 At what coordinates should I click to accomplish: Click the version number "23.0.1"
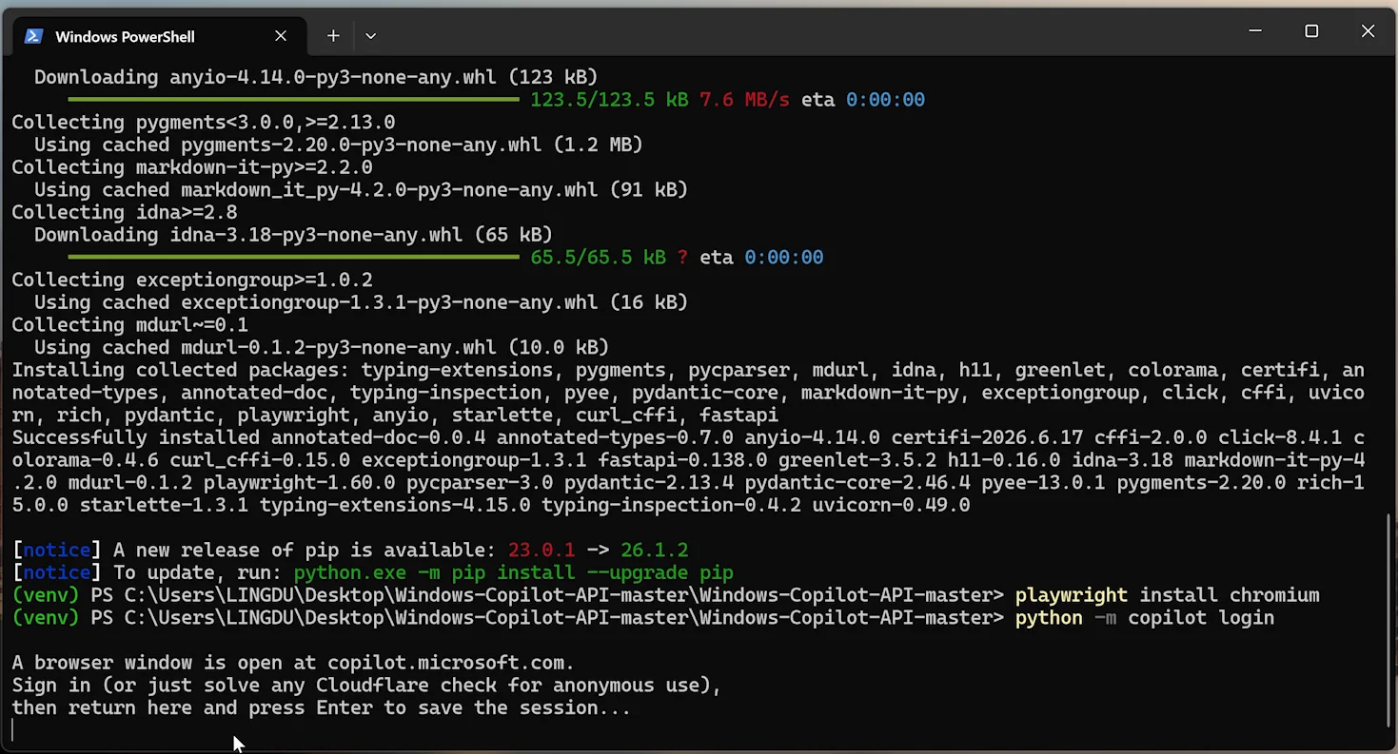[541, 551]
